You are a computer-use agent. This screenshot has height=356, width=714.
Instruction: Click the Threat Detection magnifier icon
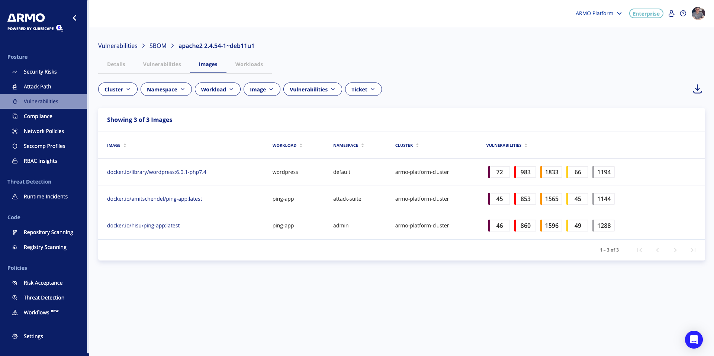[x=15, y=298]
